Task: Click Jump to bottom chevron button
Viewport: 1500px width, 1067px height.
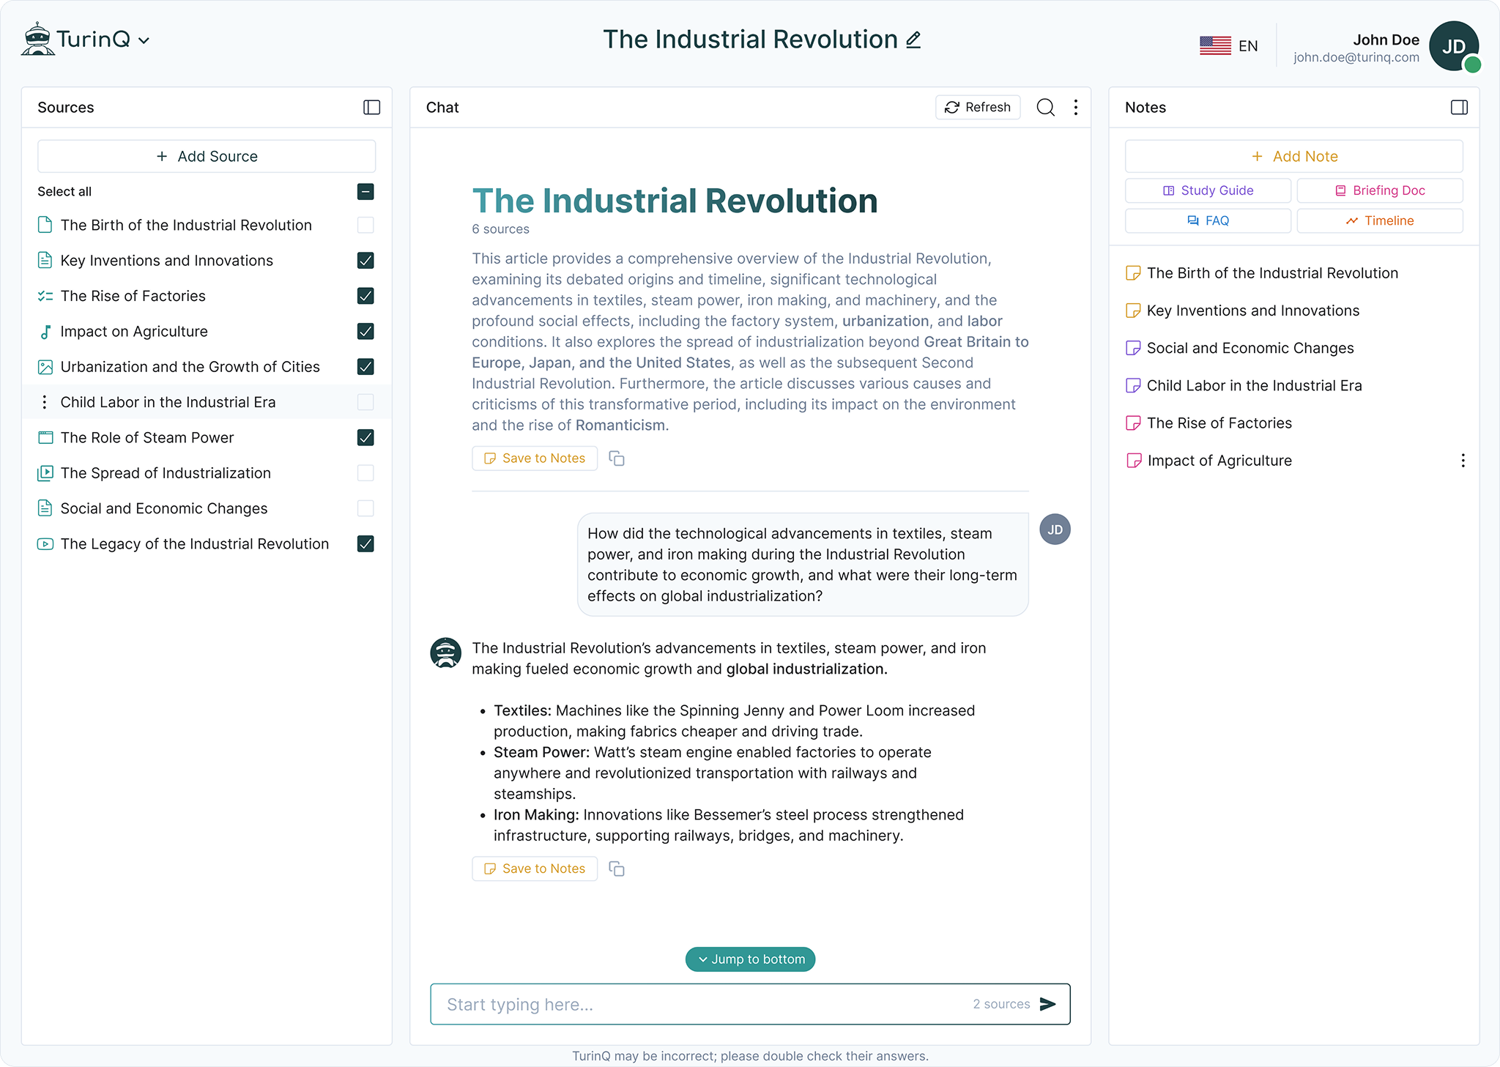Action: 750,959
